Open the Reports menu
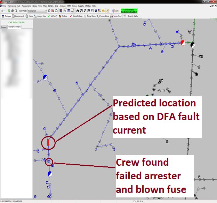This screenshot has height=203, width=217. [x=81, y=6]
